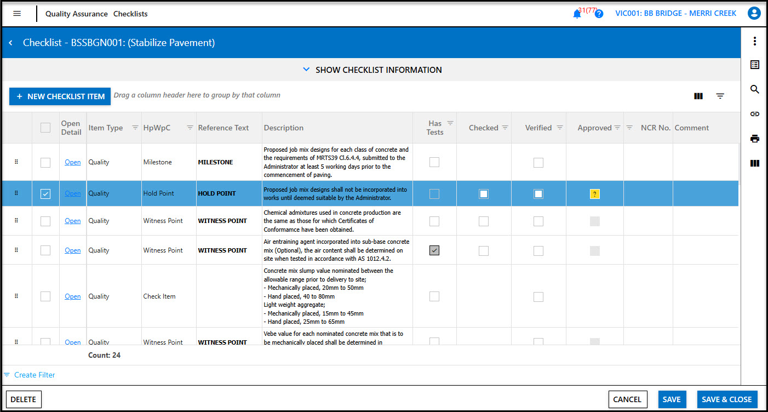Click New Checklist Item button
Screen dimensions: 768x412
pyautogui.click(x=60, y=96)
